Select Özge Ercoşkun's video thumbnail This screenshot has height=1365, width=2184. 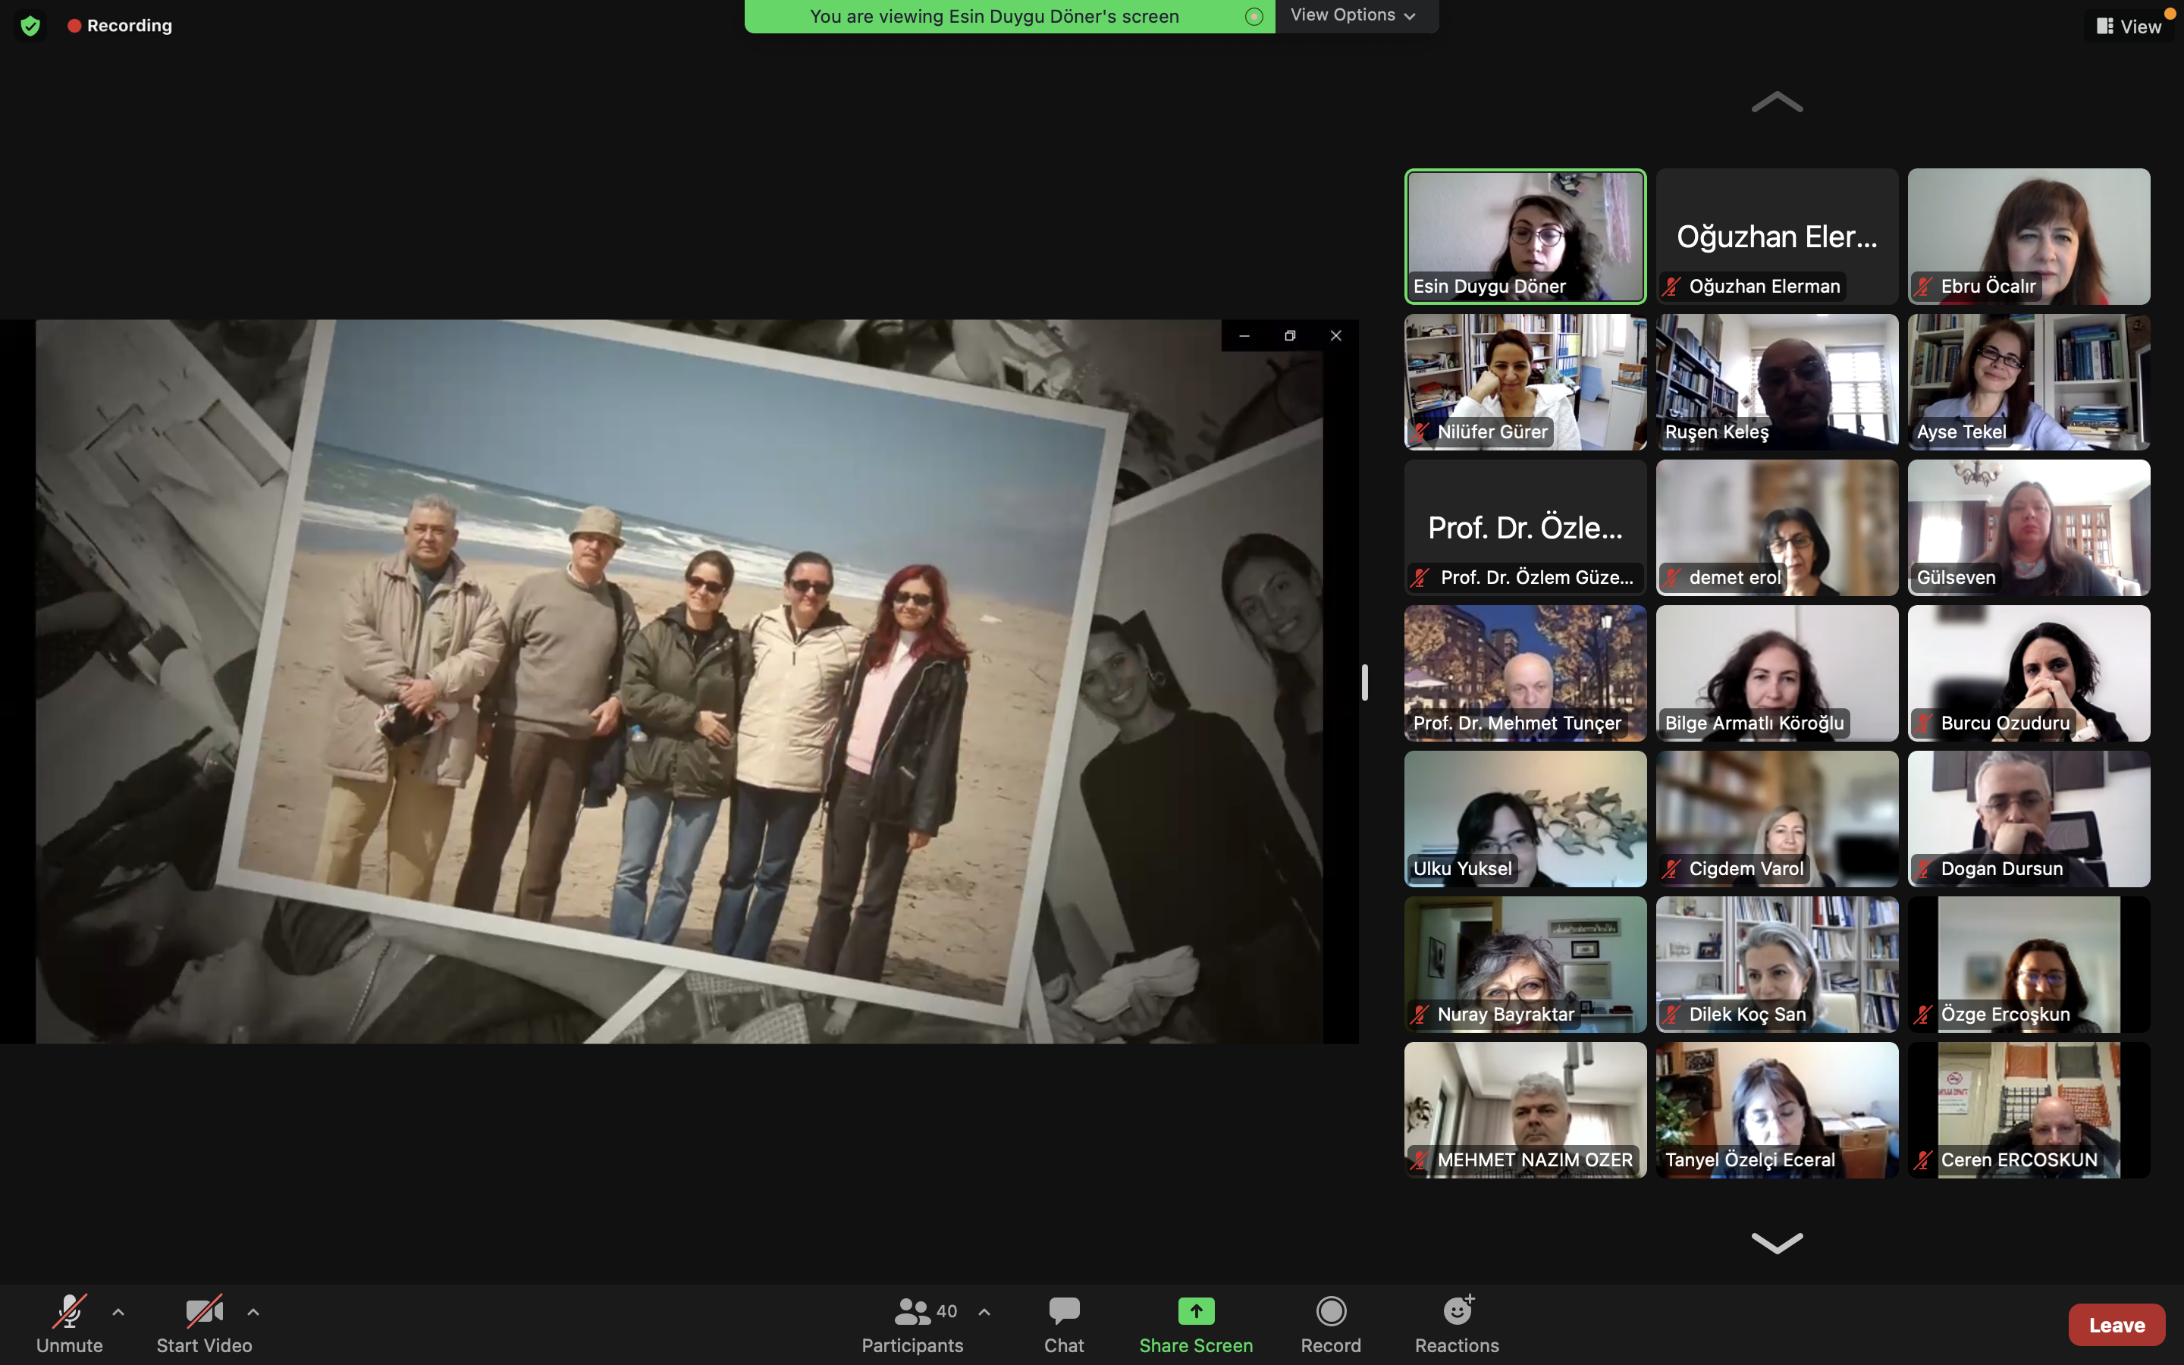(x=2029, y=964)
